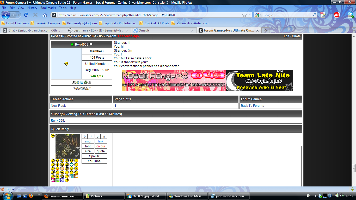The height and width of the screenshot is (200, 356).
Task: Click the page vertical scrollbar handle
Action: click(x=354, y=168)
